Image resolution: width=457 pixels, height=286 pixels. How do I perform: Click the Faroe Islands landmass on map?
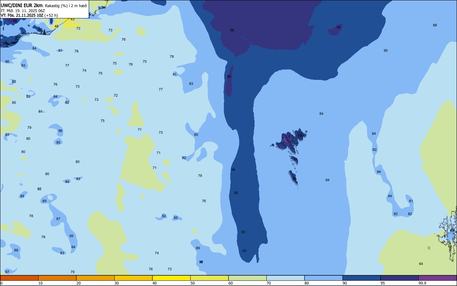click(x=288, y=141)
